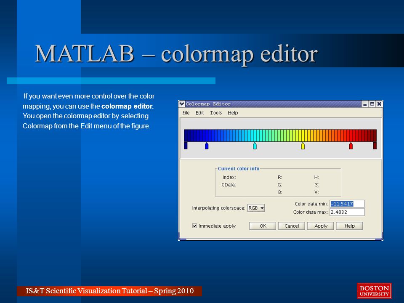Click the 'Interpolating colorspace:' label
The width and height of the screenshot is (404, 303).
(x=218, y=208)
